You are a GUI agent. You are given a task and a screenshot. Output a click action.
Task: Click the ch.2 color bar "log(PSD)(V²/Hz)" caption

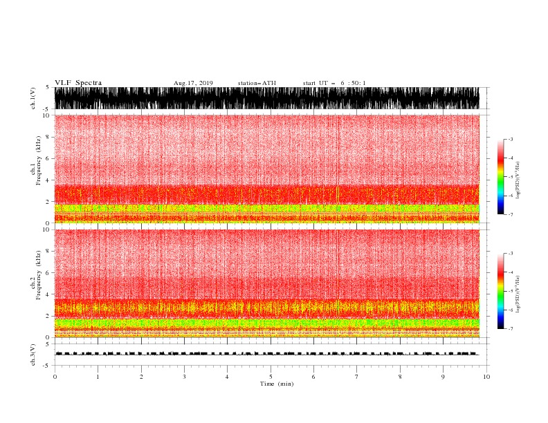(518, 294)
